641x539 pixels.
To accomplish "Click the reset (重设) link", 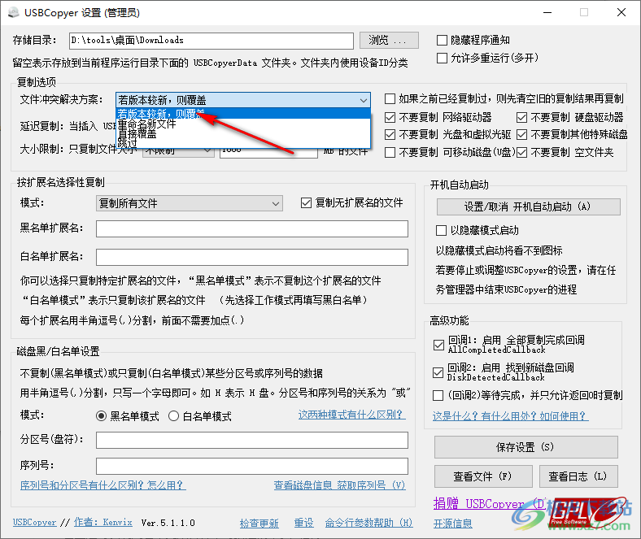I will coord(303,523).
